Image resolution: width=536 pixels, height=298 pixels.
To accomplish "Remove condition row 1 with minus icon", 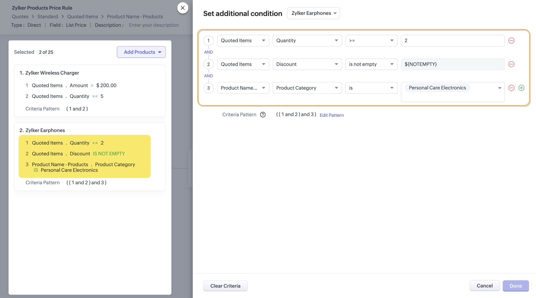I will (x=511, y=41).
